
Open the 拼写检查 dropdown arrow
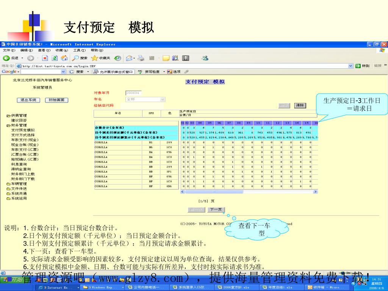pos(164,72)
